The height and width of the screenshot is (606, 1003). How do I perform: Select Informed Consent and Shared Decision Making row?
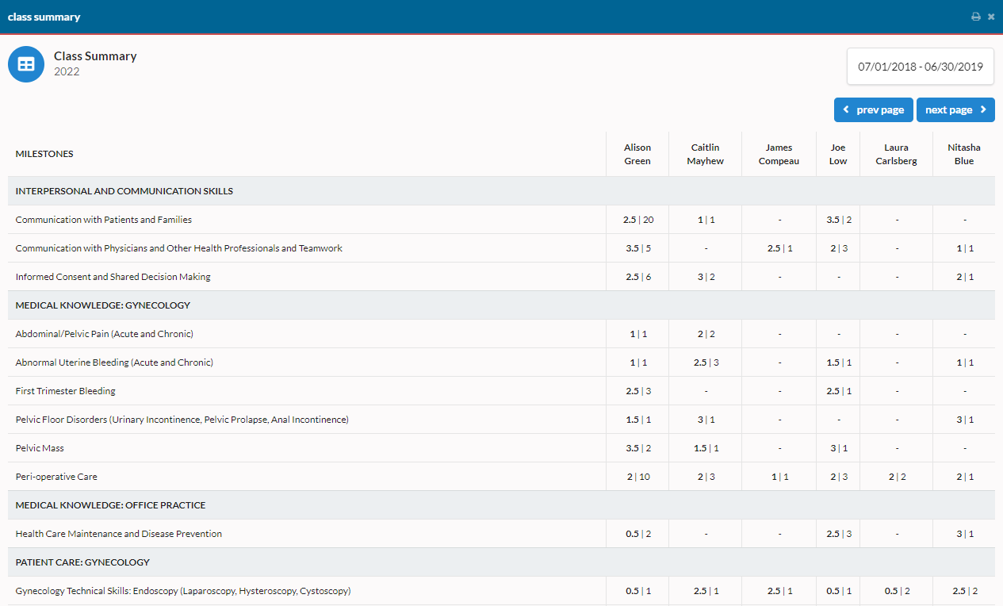[x=113, y=277]
